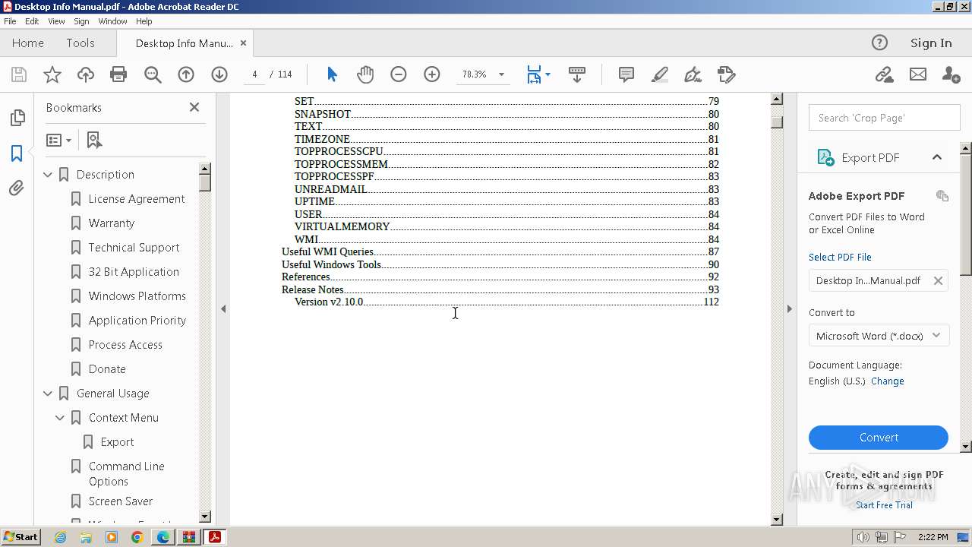Collapse the General Usage bookmark group
Viewport: 972px width, 547px height.
point(48,394)
